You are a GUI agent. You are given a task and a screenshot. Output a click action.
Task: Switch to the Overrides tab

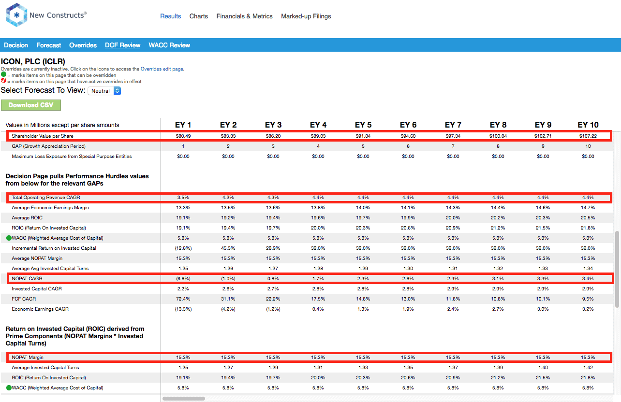(x=83, y=45)
